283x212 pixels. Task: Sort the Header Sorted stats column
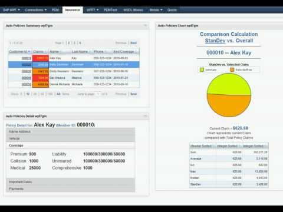[x=202, y=146]
